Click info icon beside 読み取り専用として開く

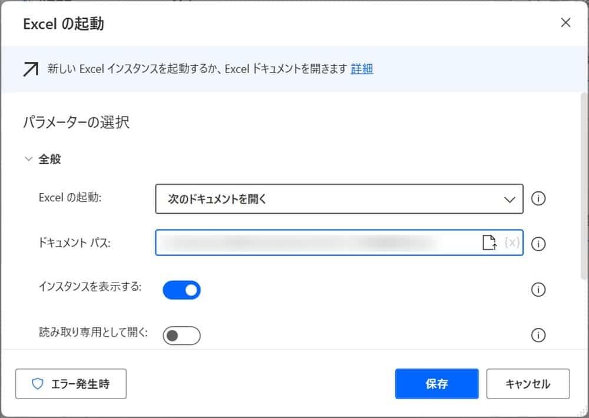coord(538,335)
